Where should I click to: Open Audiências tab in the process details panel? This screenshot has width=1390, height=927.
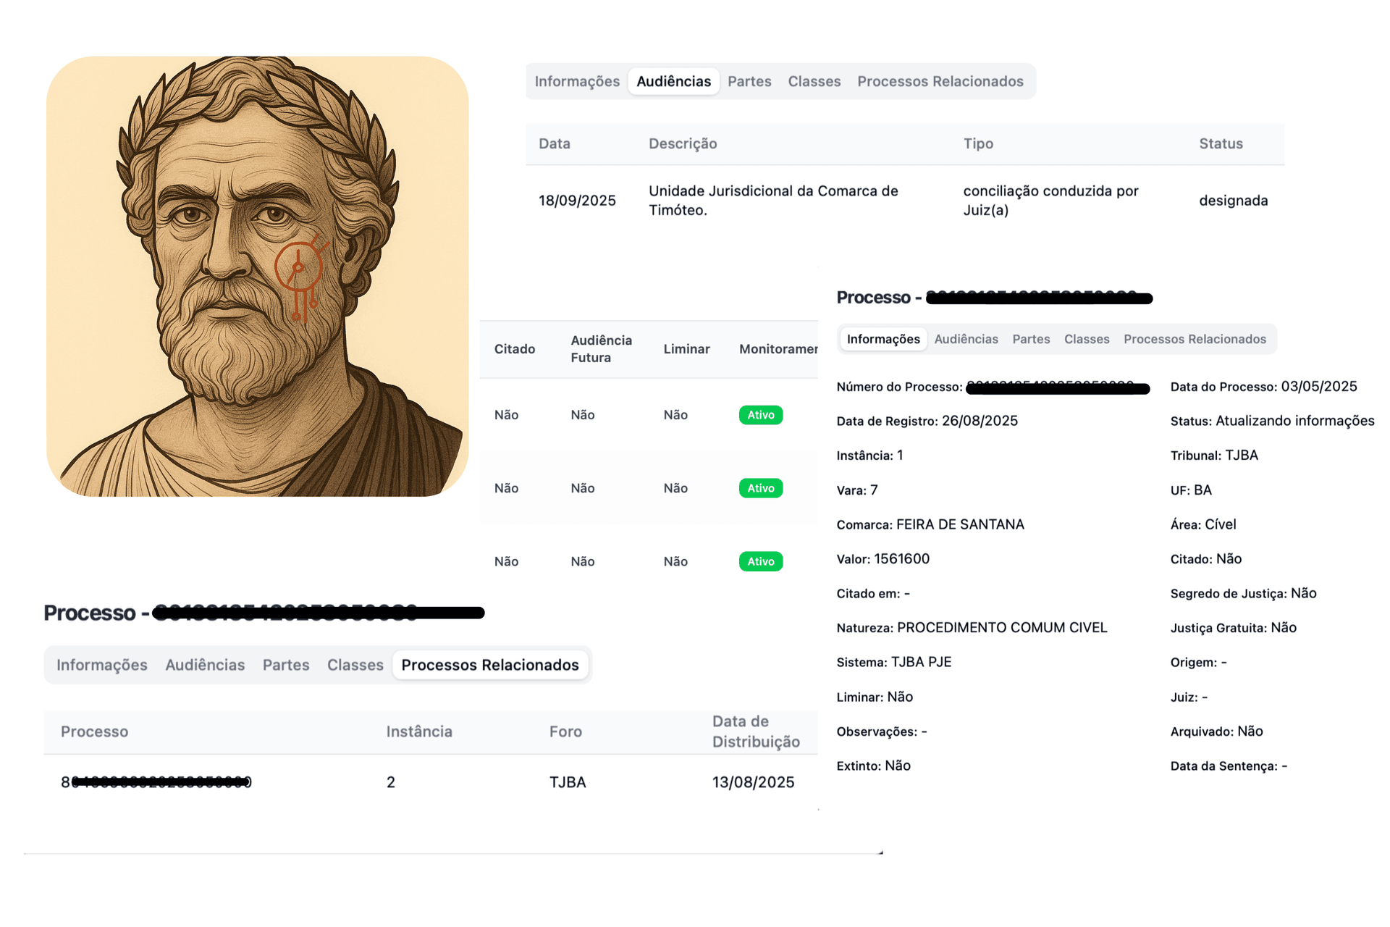(966, 339)
